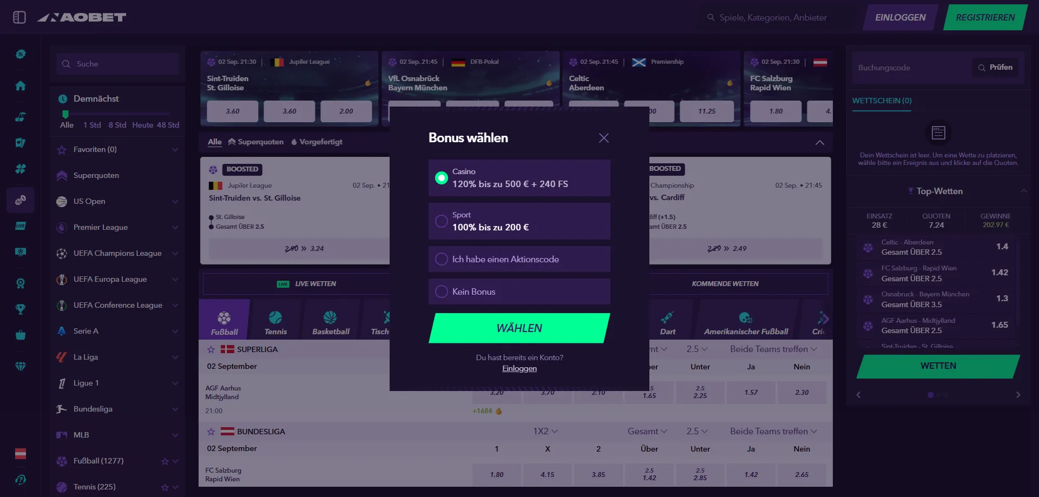Favorite the Bundesliga league with its star
The height and width of the screenshot is (497, 1039).
(x=211, y=432)
